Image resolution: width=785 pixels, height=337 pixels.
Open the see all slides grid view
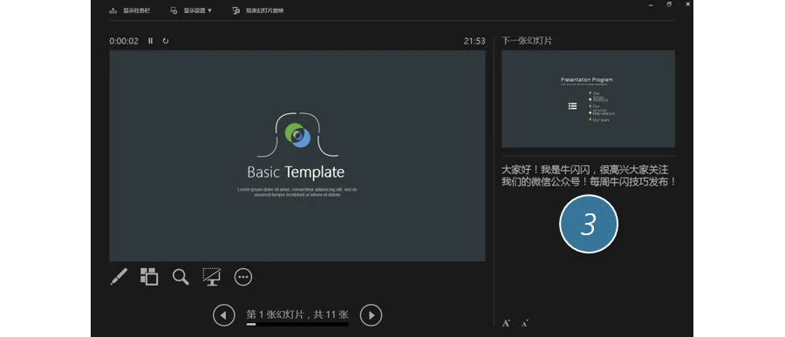(x=149, y=277)
